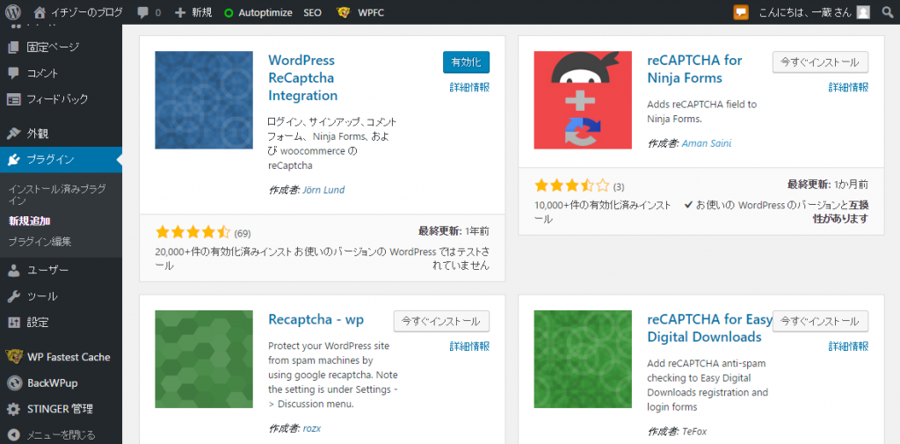The height and width of the screenshot is (444, 900).
Task: Go to コメント in the sidebar
Action: 42,73
